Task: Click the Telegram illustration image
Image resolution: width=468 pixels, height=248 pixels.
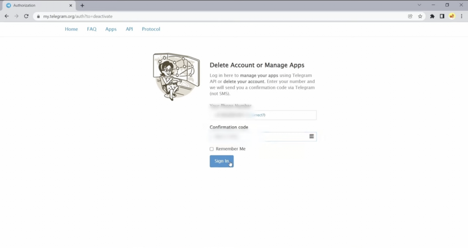Action: point(176,77)
